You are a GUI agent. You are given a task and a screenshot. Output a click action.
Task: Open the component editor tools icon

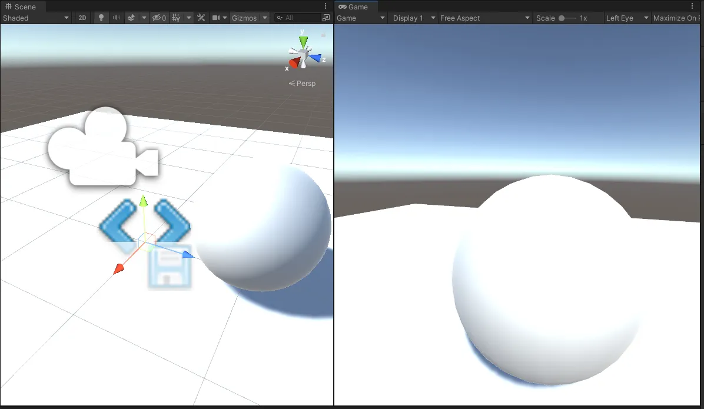tap(201, 18)
